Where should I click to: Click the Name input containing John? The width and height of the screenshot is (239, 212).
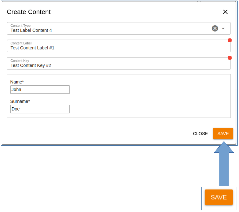(x=40, y=90)
